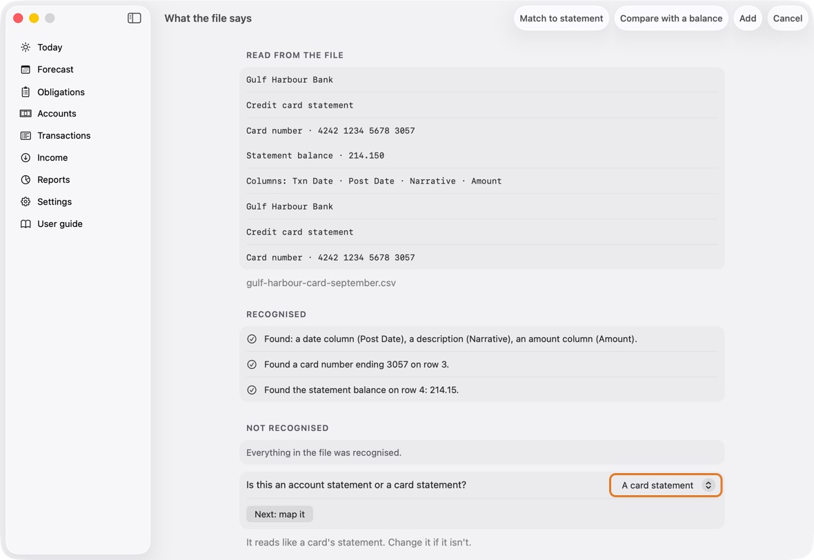Open the Transactions label in sidebar

pyautogui.click(x=64, y=135)
